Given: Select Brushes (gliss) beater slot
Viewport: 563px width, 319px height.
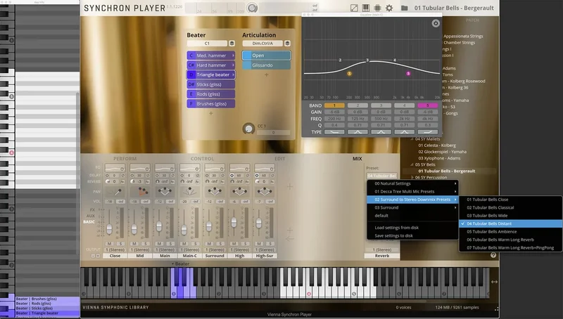Looking at the screenshot, I should (210, 103).
